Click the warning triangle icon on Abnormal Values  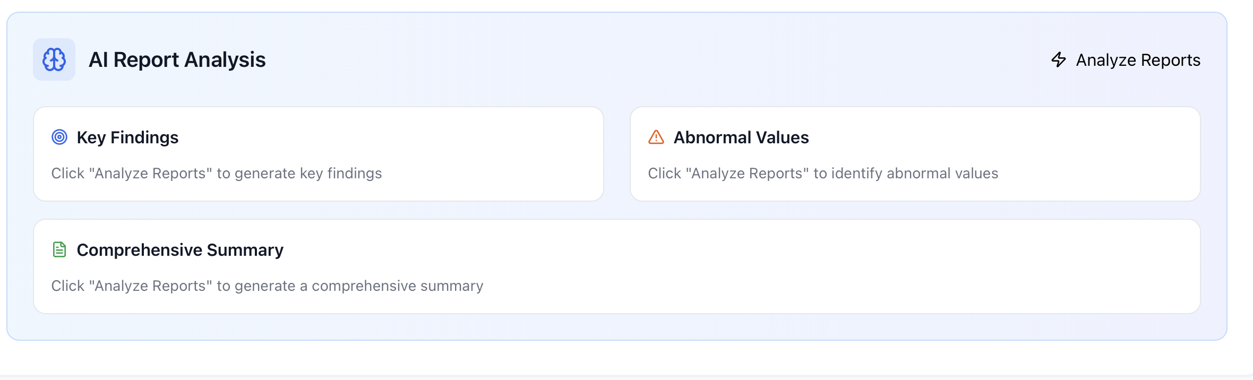[656, 137]
